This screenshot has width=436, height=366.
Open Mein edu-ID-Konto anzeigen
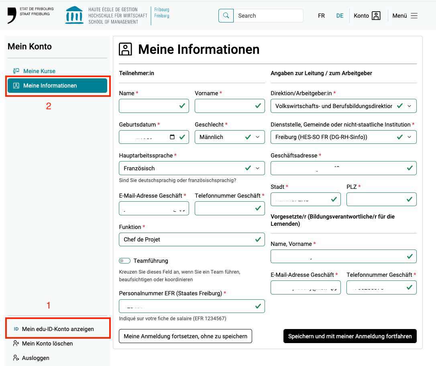57,329
